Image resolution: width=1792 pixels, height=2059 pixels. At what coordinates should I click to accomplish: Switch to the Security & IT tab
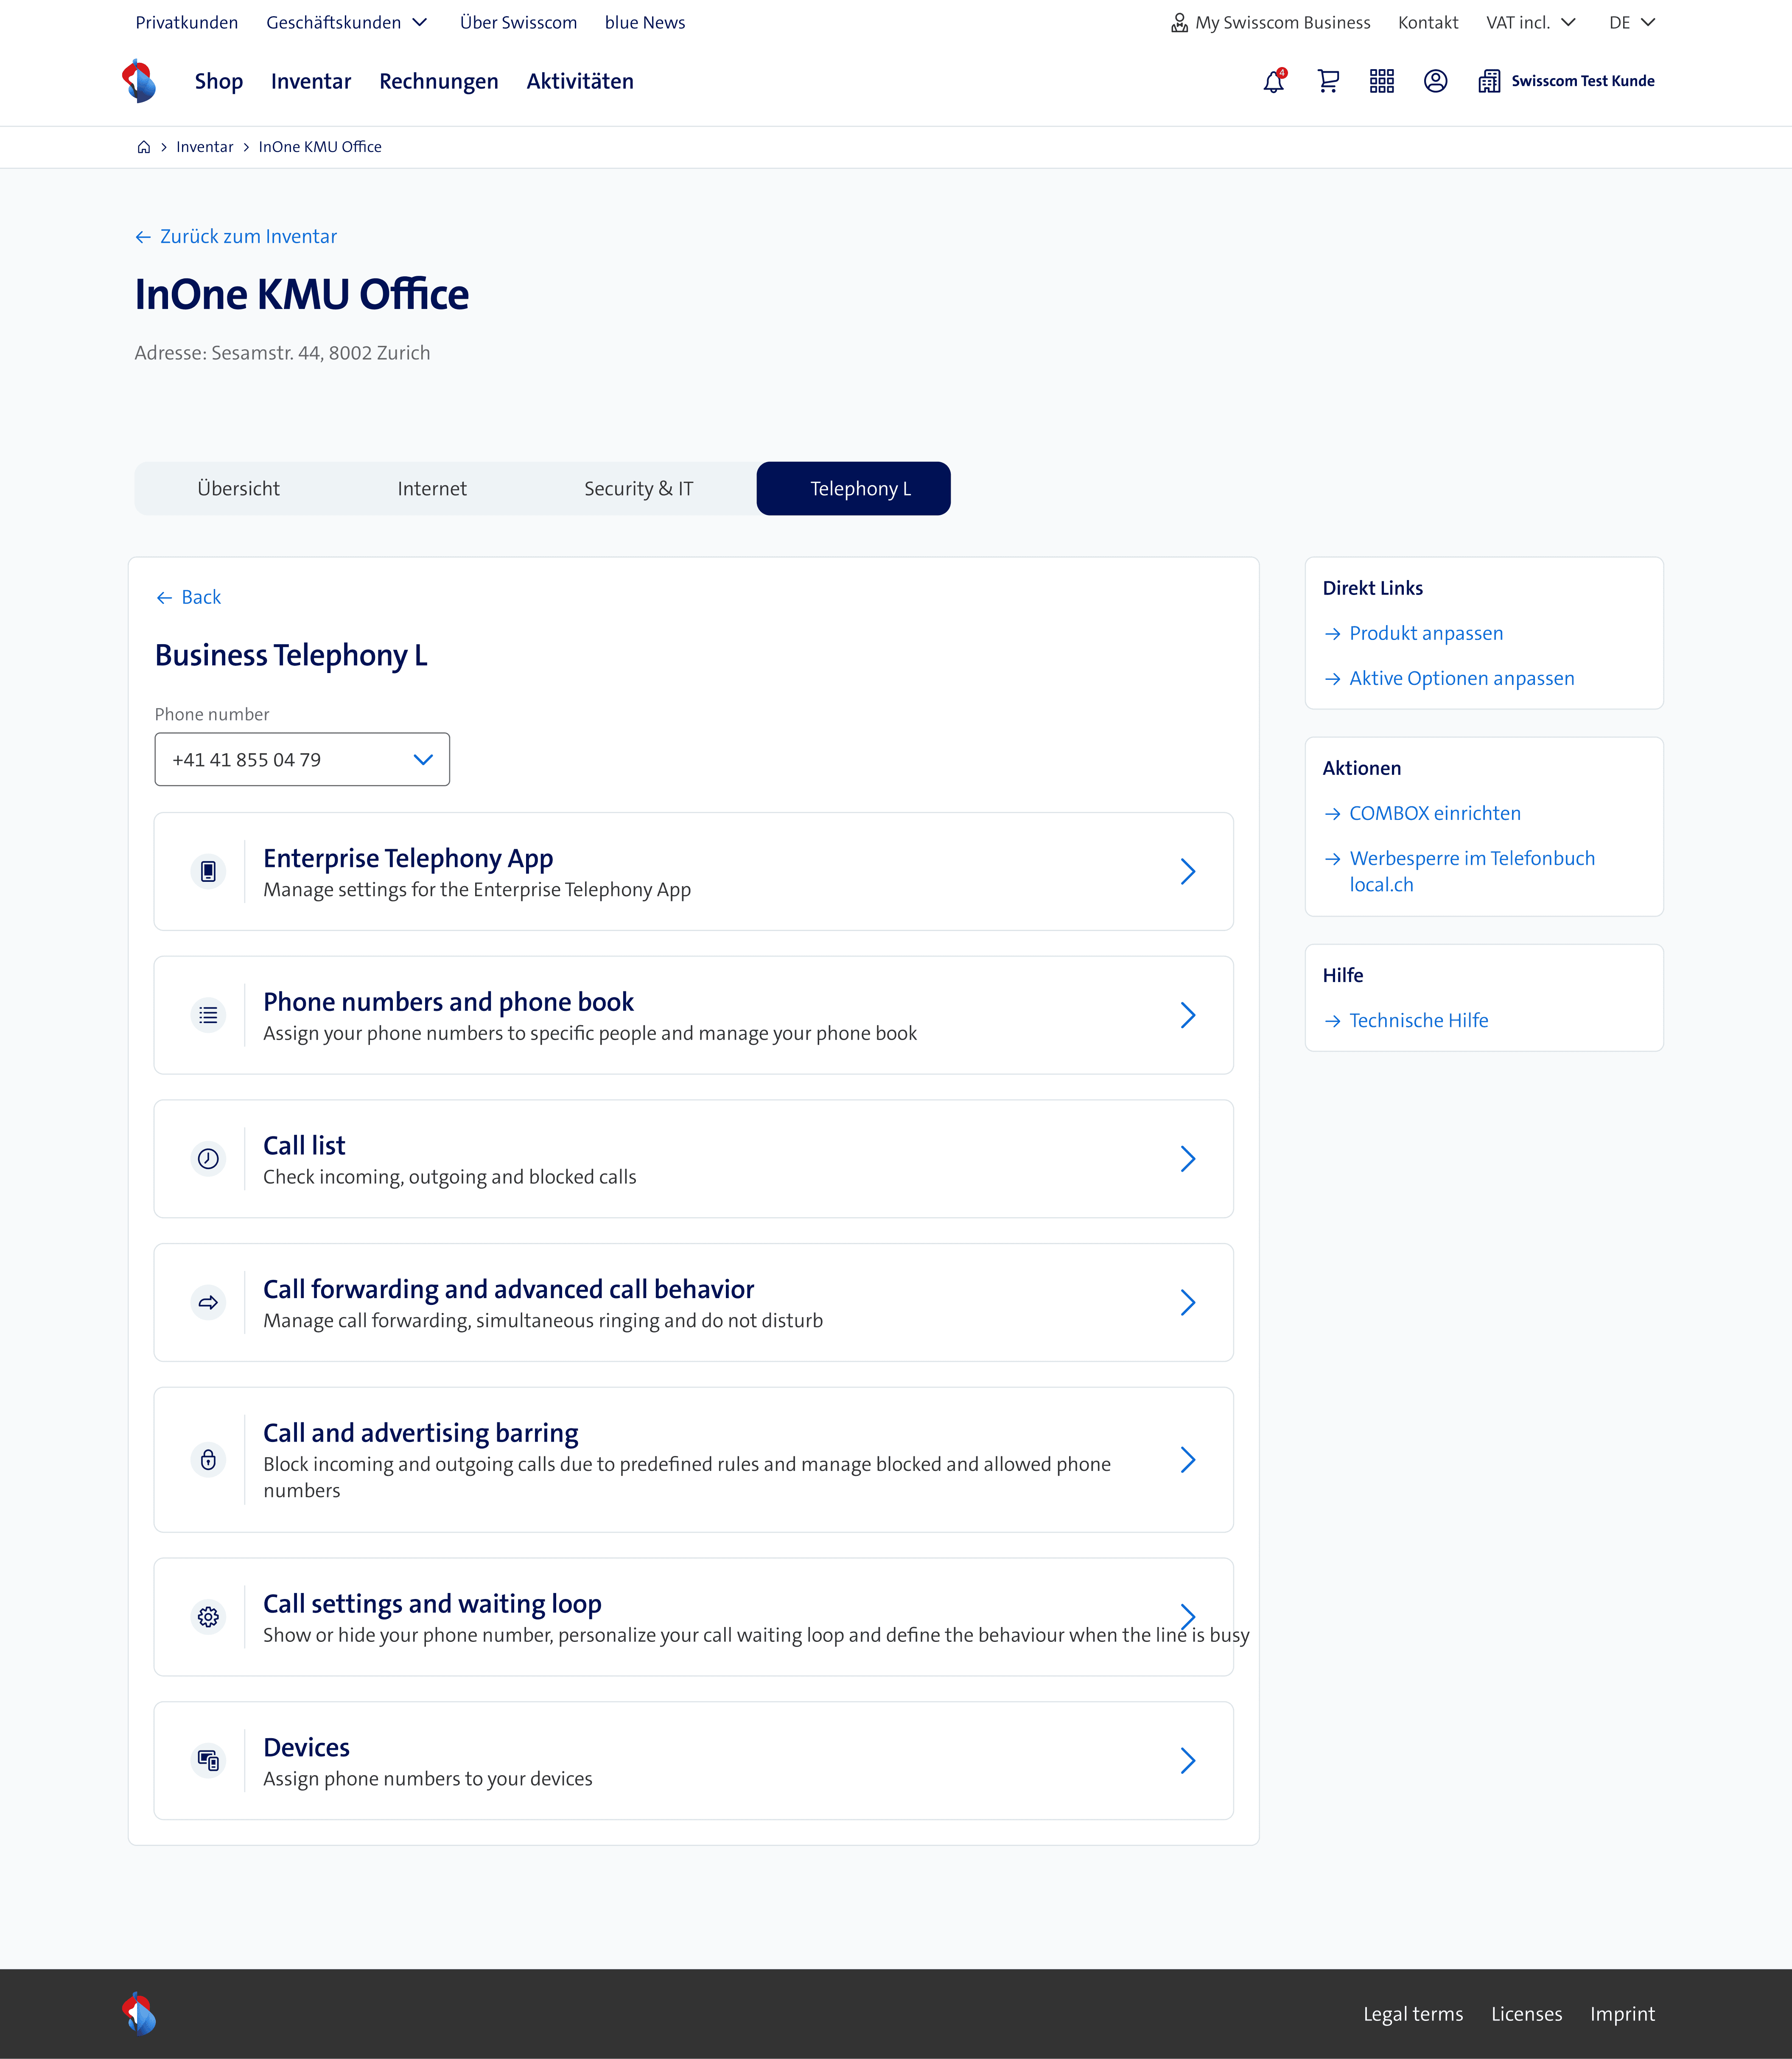[639, 488]
